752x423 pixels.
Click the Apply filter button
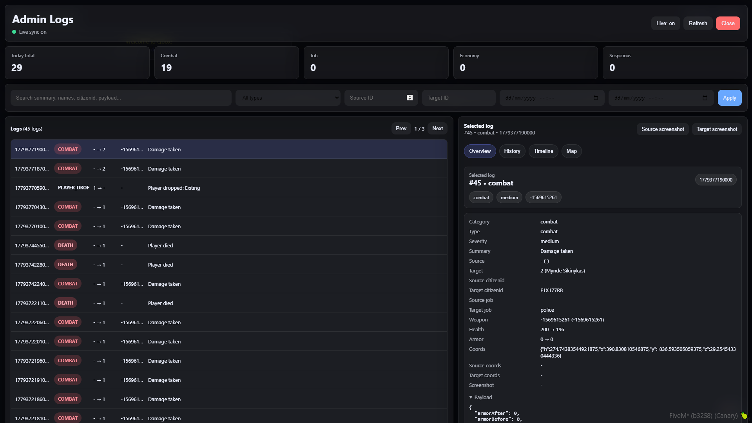coord(729,98)
